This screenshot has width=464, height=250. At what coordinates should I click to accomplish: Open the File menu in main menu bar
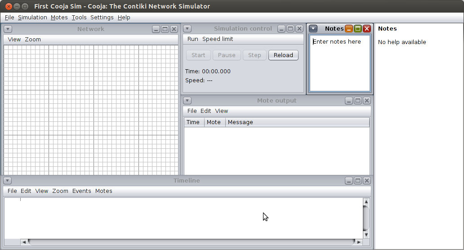coord(9,18)
